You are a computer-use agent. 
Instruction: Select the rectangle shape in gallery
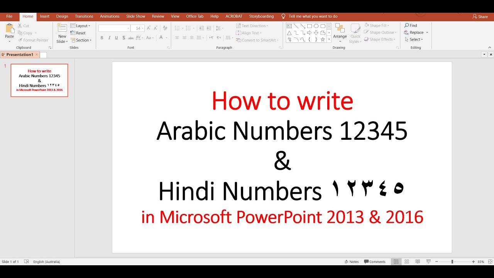point(310,26)
